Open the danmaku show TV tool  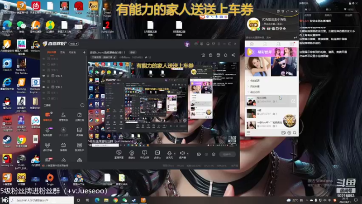pyautogui.click(x=63, y=146)
